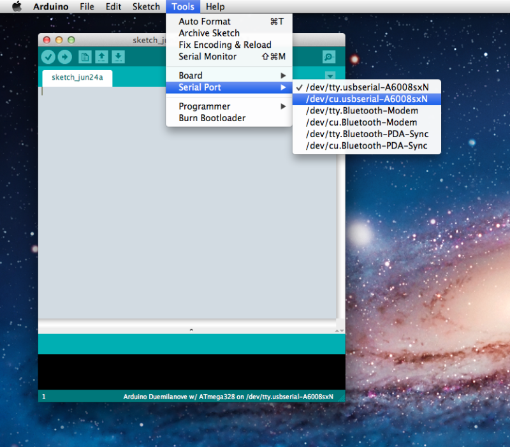Minimize the Arduino window yellow button
510x447 pixels.
pos(59,40)
